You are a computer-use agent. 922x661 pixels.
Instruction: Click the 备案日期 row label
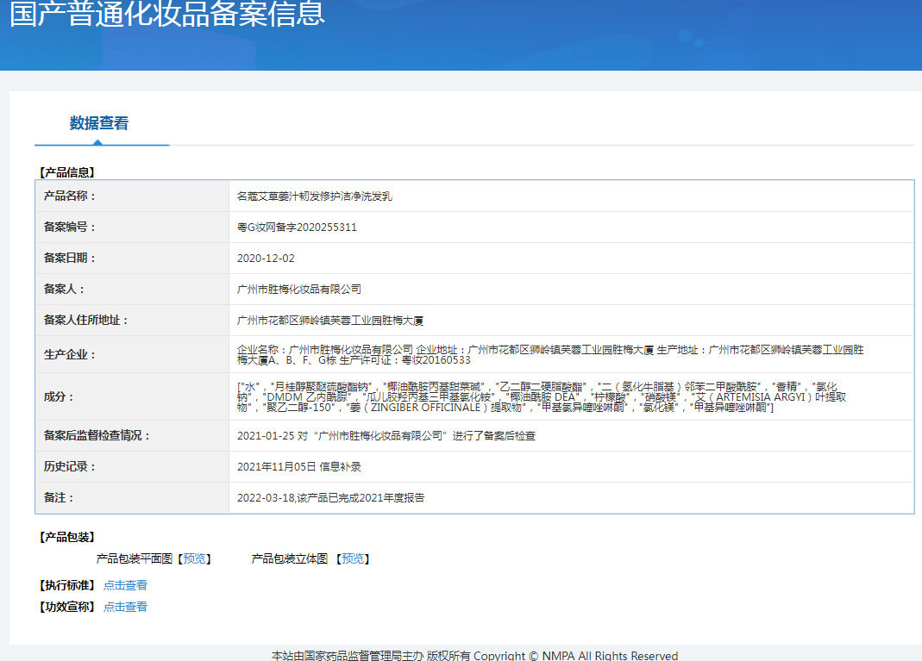pos(69,259)
